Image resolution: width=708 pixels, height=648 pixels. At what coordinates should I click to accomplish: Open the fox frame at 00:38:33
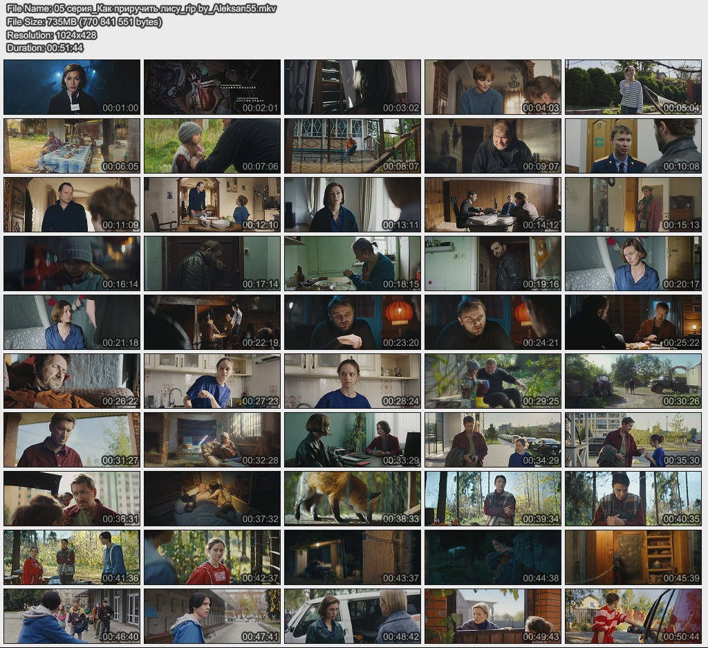353,499
